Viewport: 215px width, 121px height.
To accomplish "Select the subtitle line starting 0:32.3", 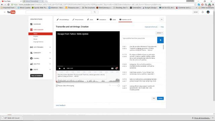I will coord(142,73).
